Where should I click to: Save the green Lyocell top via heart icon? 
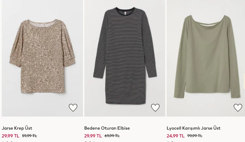(x=238, y=108)
